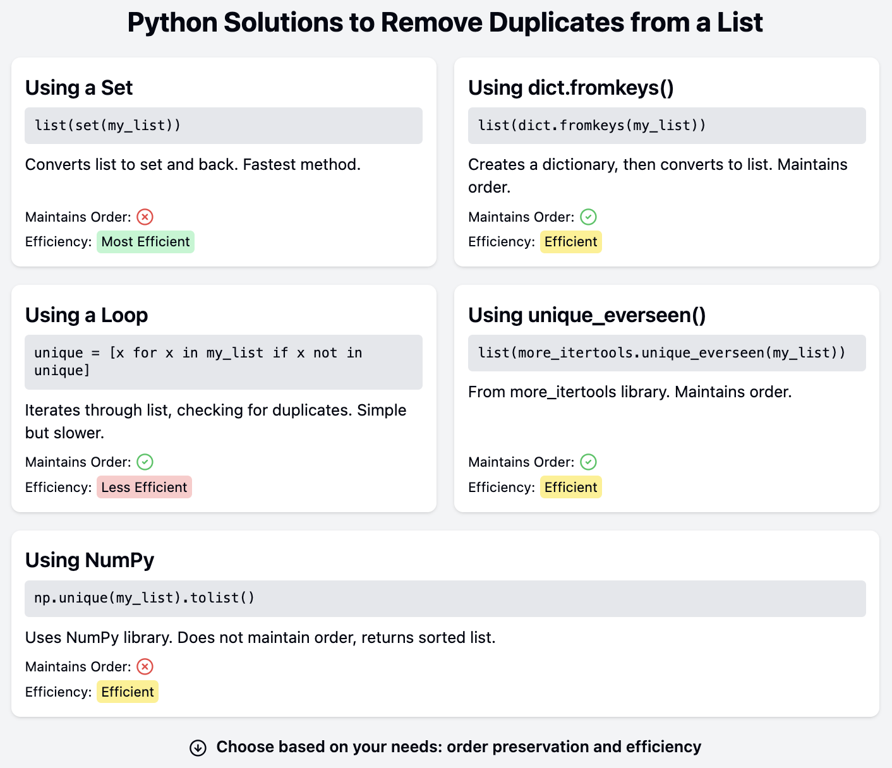Click the green check icon in Using a Loop card
The width and height of the screenshot is (892, 768).
[x=145, y=462]
